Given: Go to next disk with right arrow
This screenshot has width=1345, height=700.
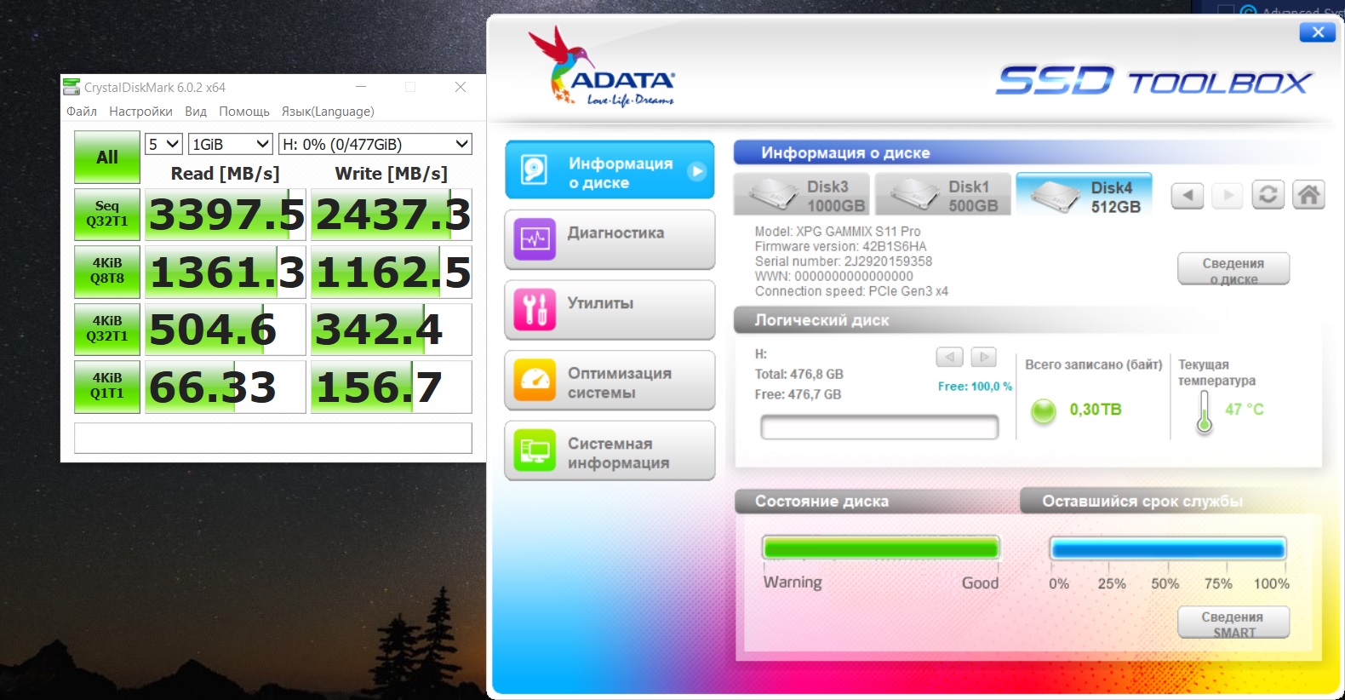Looking at the screenshot, I should coord(1228,195).
